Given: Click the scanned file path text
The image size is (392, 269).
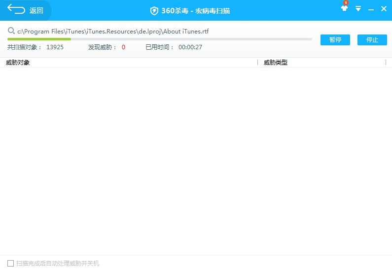Looking at the screenshot, I should pos(113,32).
